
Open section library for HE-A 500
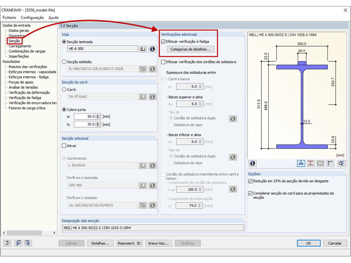coord(143,49)
